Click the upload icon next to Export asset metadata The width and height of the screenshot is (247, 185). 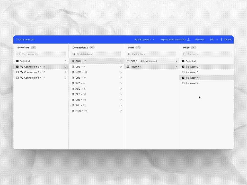click(188, 39)
